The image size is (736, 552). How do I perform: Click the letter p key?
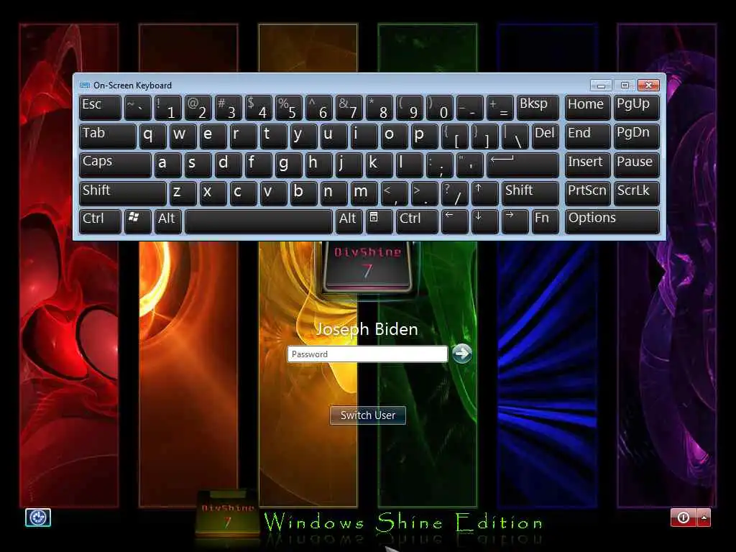(x=424, y=136)
